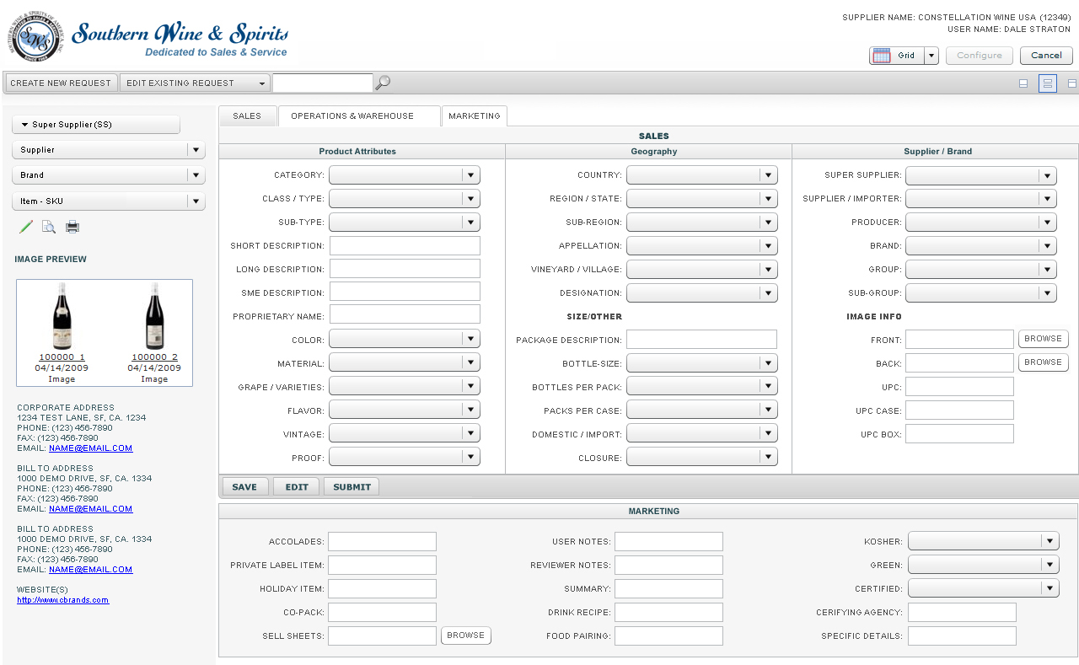This screenshot has width=1079, height=665.
Task: Select the 100000_1 bottle thumbnail
Action: [62, 317]
